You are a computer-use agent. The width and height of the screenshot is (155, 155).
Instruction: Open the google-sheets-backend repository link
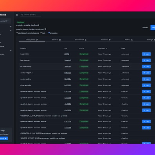(x=29, y=33)
